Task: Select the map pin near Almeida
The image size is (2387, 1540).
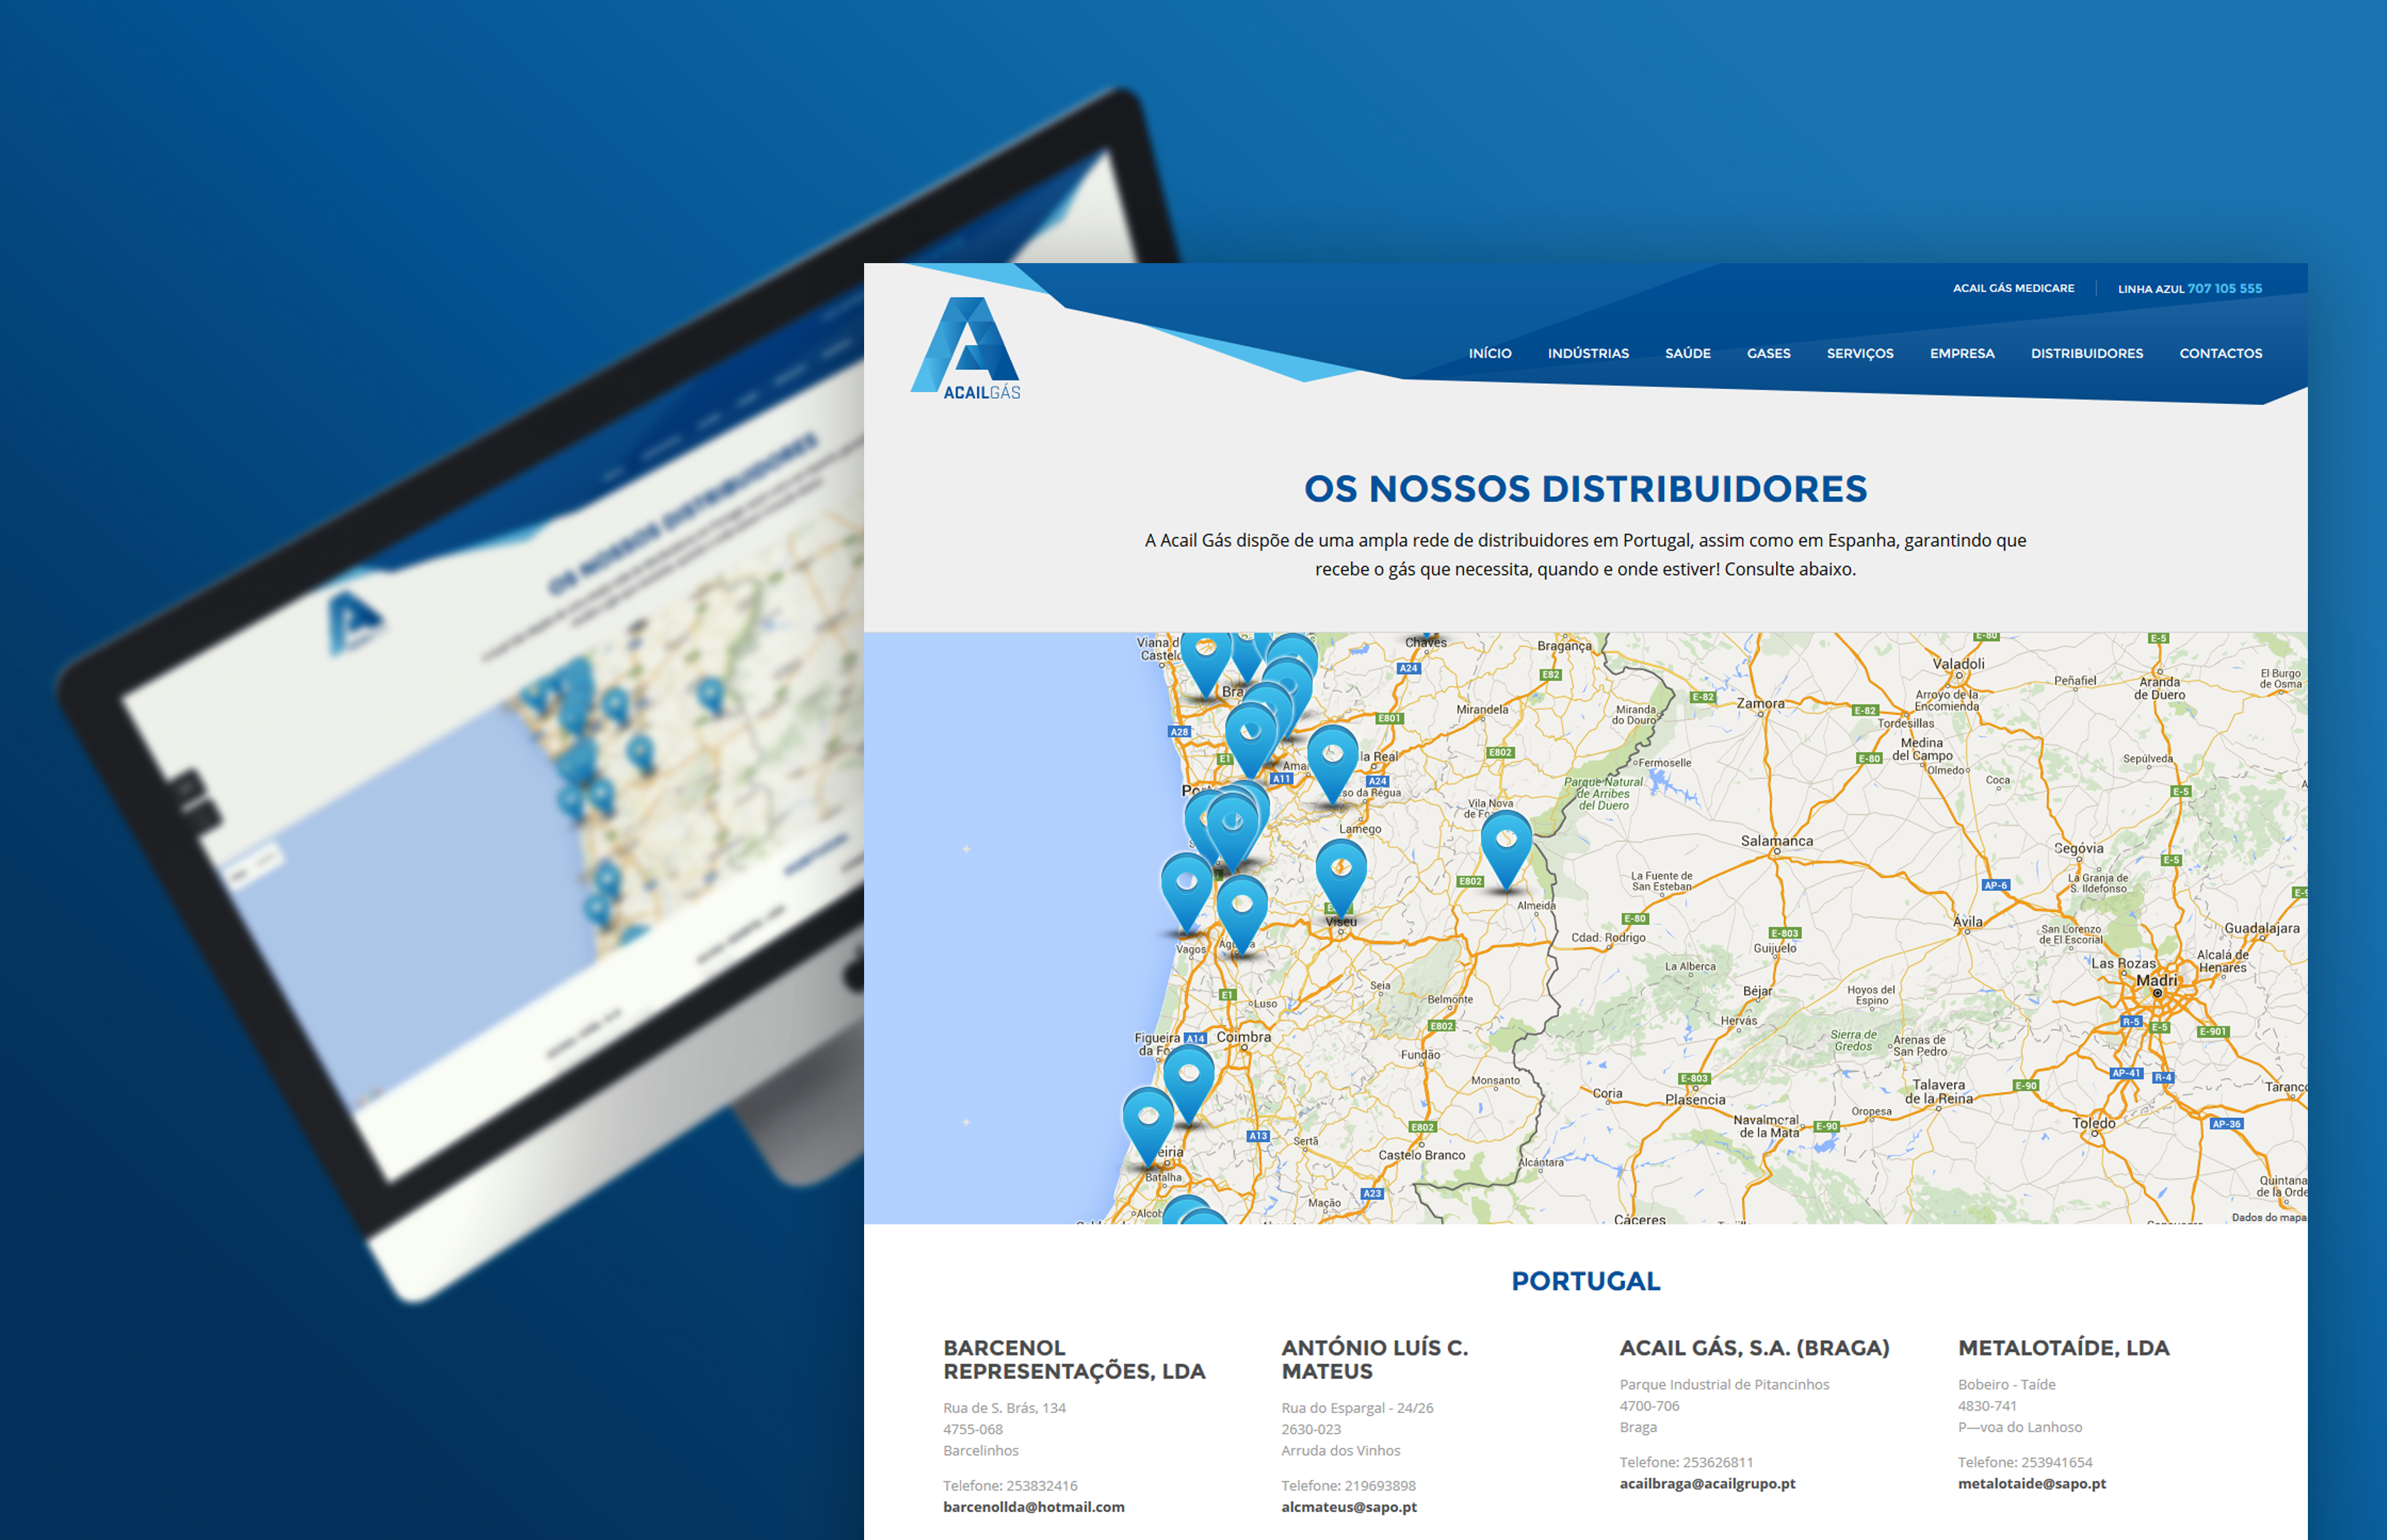Action: point(1506,850)
